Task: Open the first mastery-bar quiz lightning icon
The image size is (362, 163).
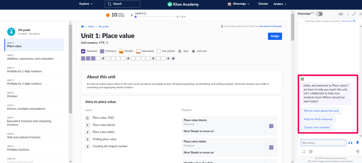Action: (103, 58)
